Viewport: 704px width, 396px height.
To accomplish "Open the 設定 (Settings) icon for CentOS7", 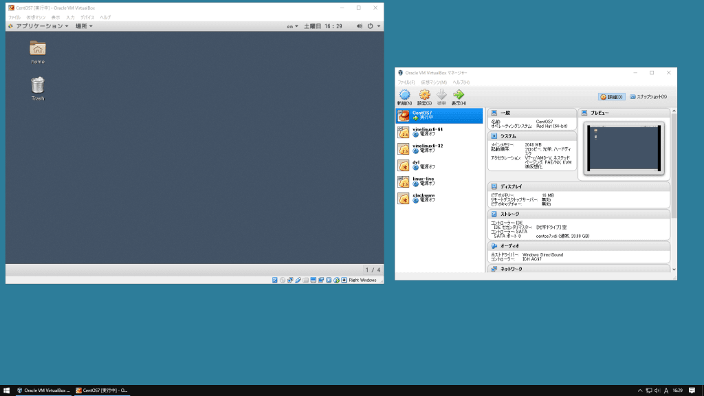I will (x=425, y=96).
